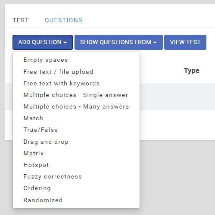The height and width of the screenshot is (215, 215).
Task: Pick Multiple choices - Many answers
Action: (x=76, y=106)
